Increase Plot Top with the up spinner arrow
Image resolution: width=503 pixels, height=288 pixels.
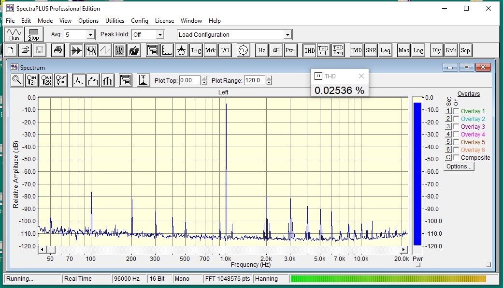pyautogui.click(x=204, y=78)
